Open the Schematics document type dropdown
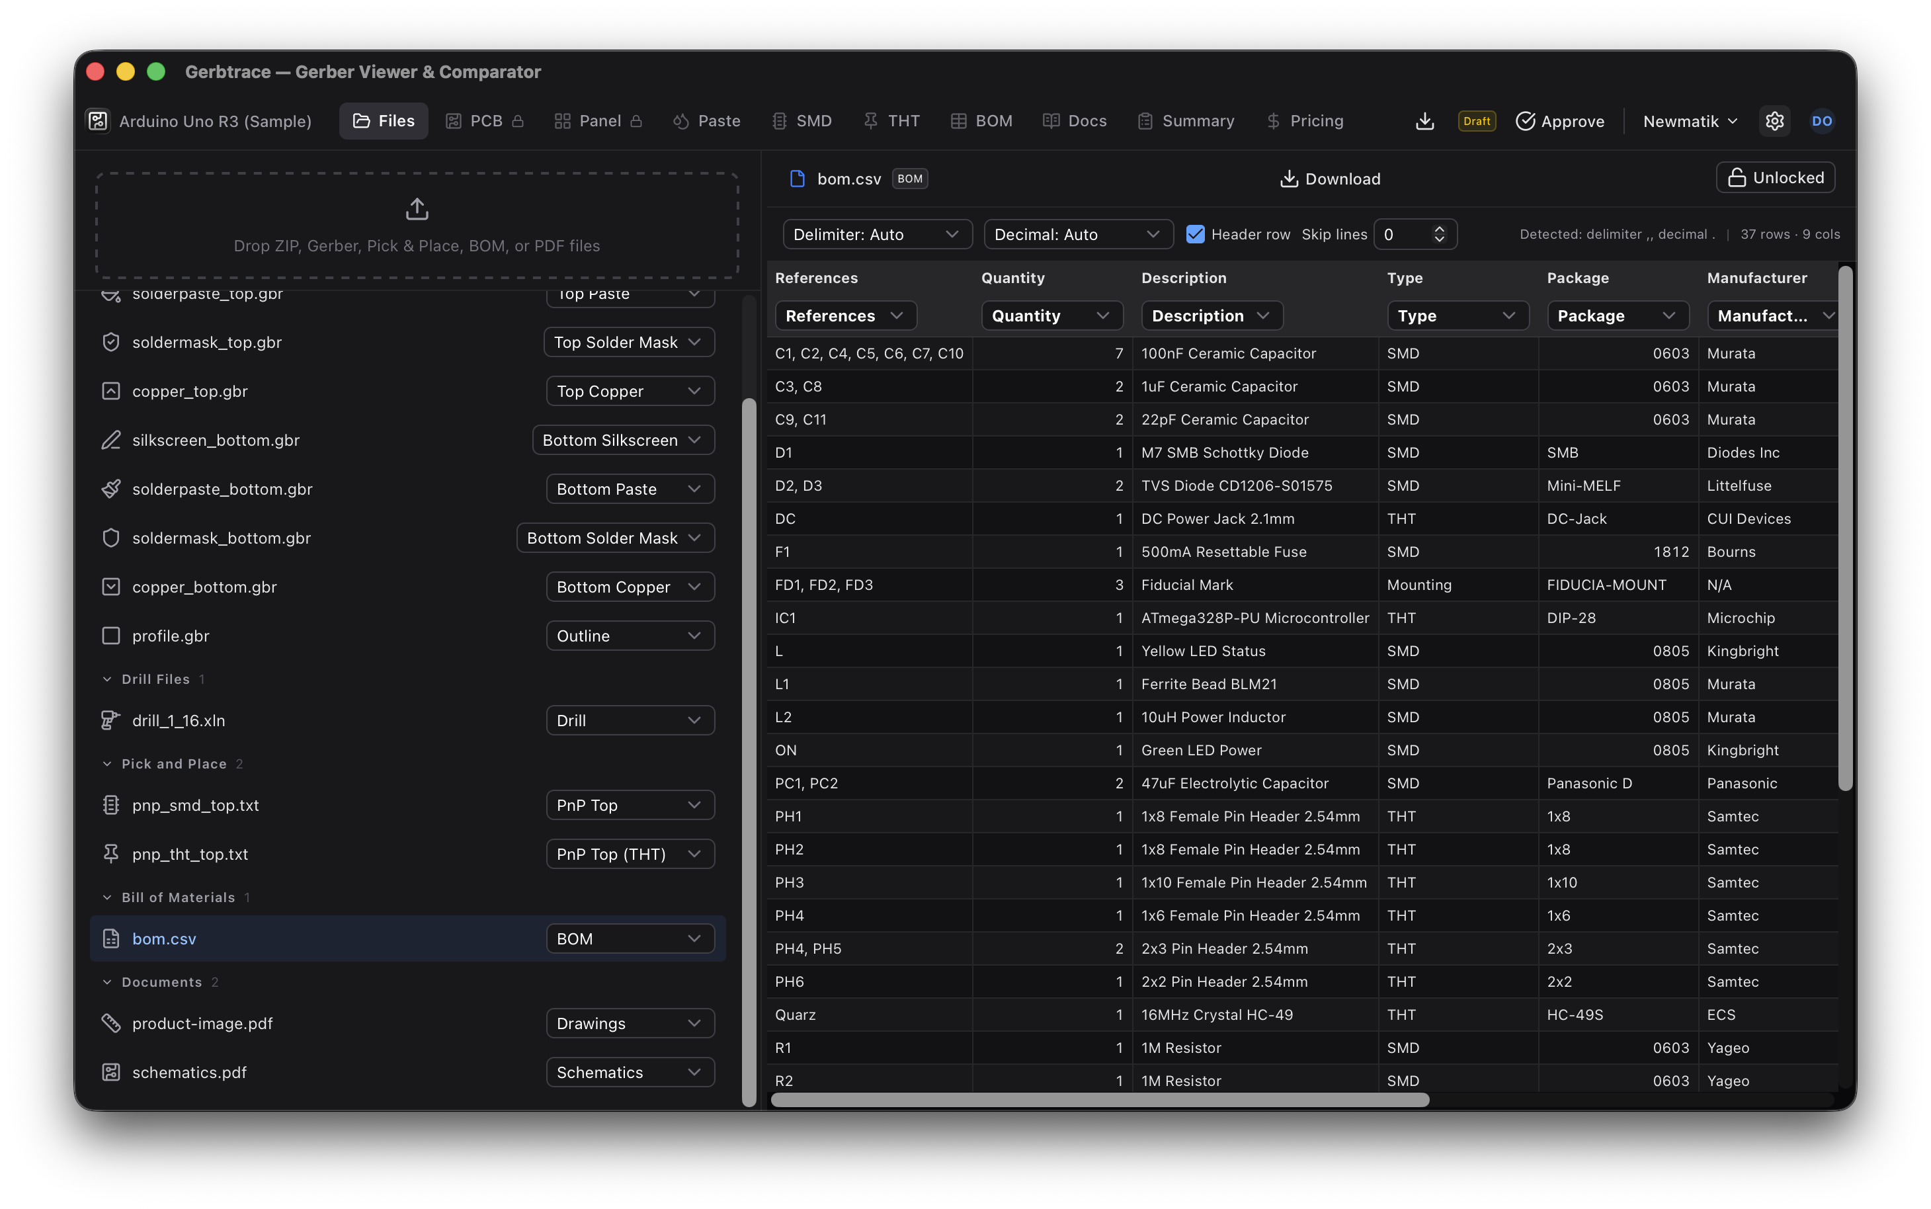1931x1209 pixels. coord(630,1072)
